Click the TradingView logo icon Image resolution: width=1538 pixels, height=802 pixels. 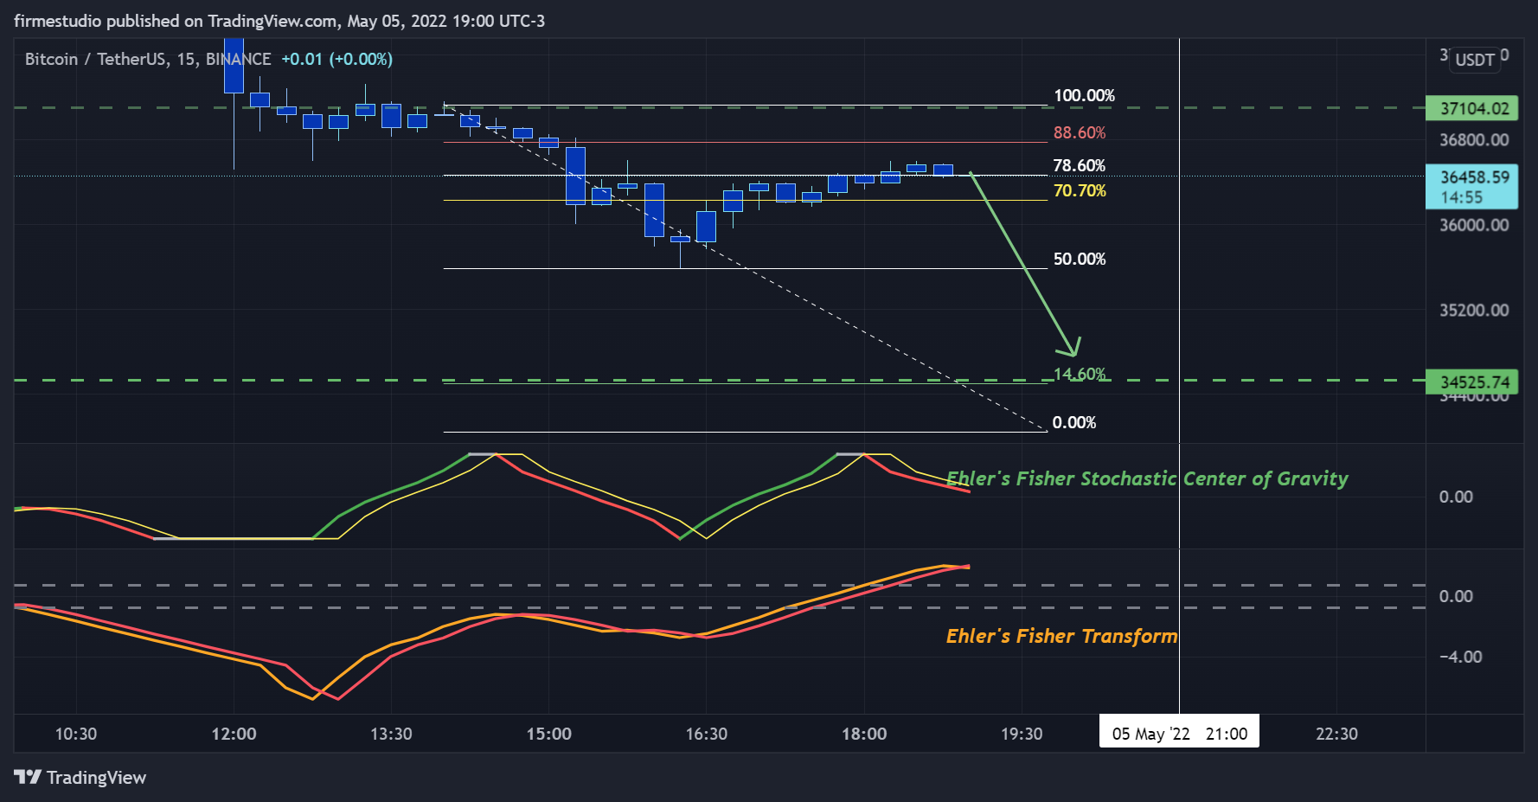[x=28, y=777]
